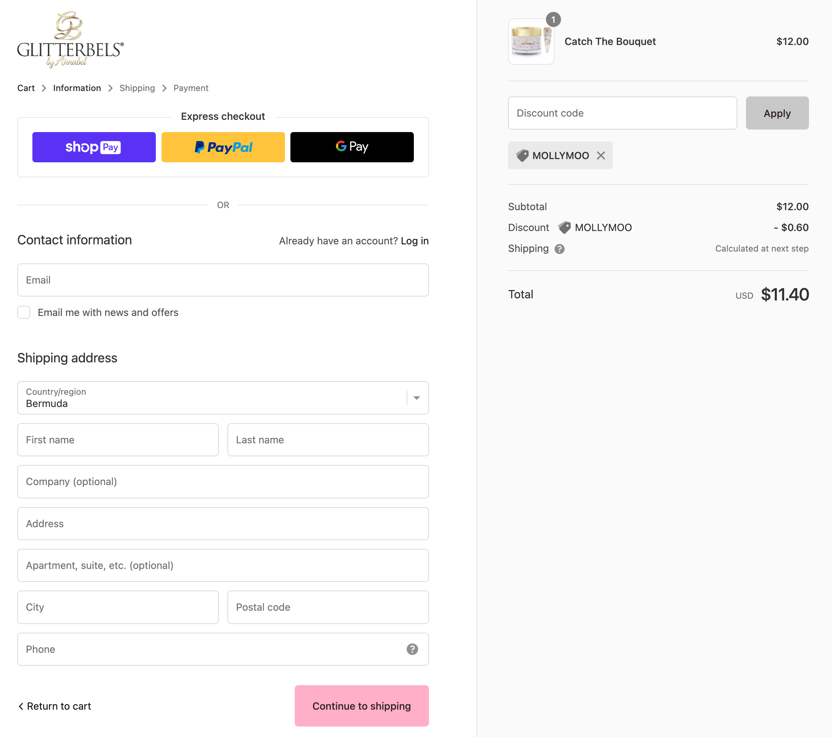Focus the Phone field
The height and width of the screenshot is (737, 832).
(x=223, y=649)
